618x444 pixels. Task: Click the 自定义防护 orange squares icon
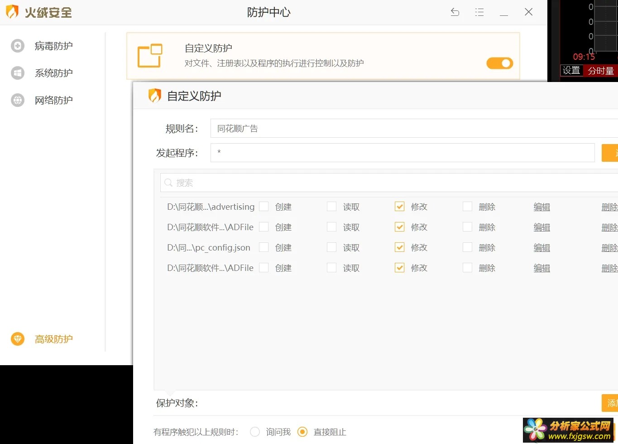click(x=150, y=56)
